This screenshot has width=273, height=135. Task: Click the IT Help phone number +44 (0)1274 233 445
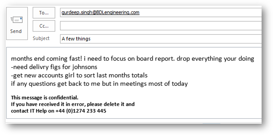(x=81, y=111)
